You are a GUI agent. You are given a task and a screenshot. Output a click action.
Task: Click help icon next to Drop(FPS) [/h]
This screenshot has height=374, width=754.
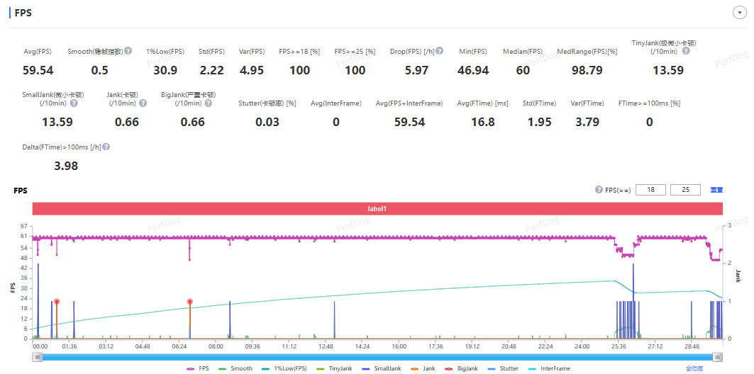pos(440,51)
